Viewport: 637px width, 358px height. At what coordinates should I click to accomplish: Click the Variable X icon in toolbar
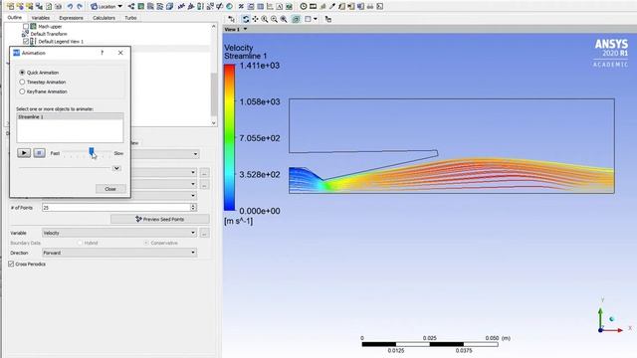tap(241, 7)
